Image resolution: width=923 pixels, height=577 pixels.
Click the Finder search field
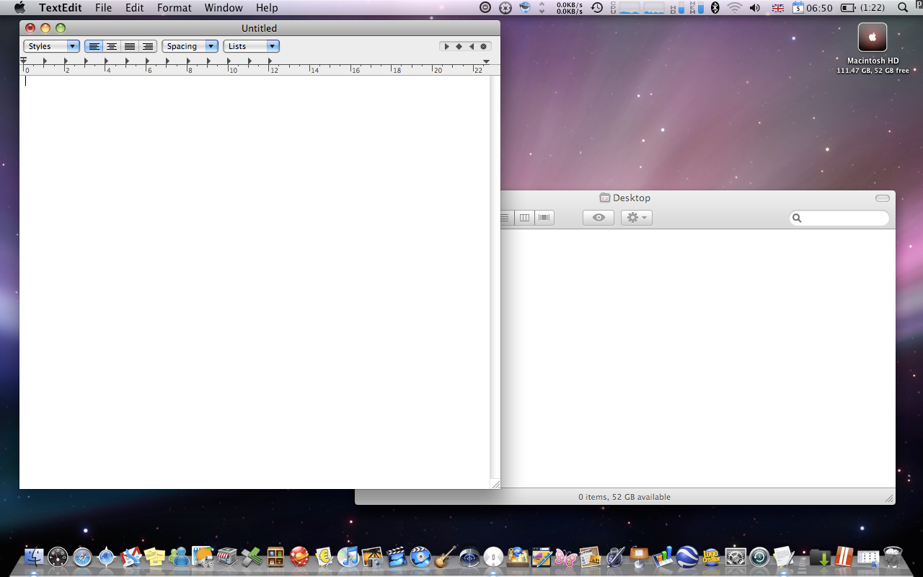point(839,218)
